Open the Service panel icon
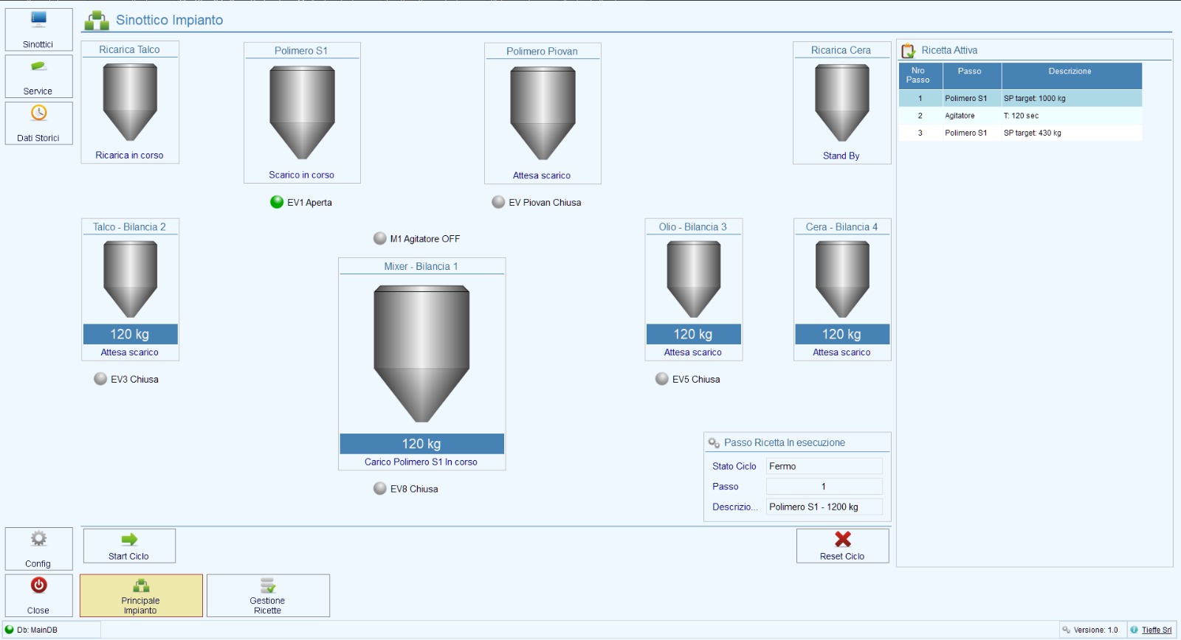This screenshot has width=1181, height=640. (38, 67)
